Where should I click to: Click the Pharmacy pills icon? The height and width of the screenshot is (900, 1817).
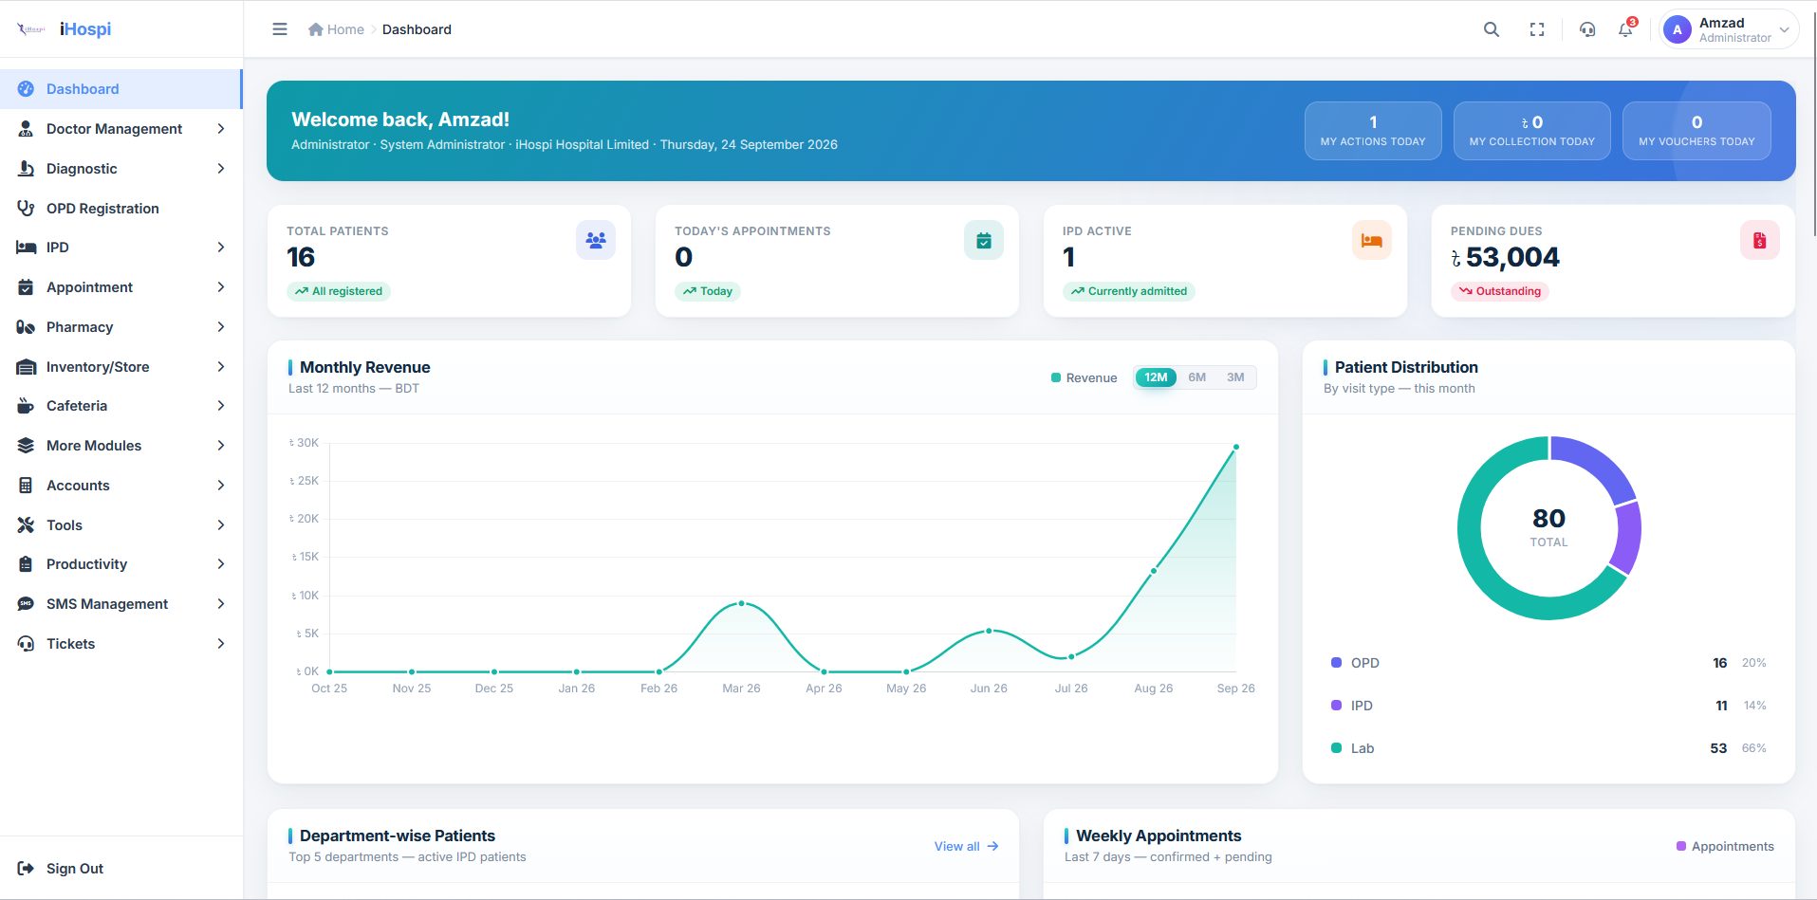click(26, 327)
